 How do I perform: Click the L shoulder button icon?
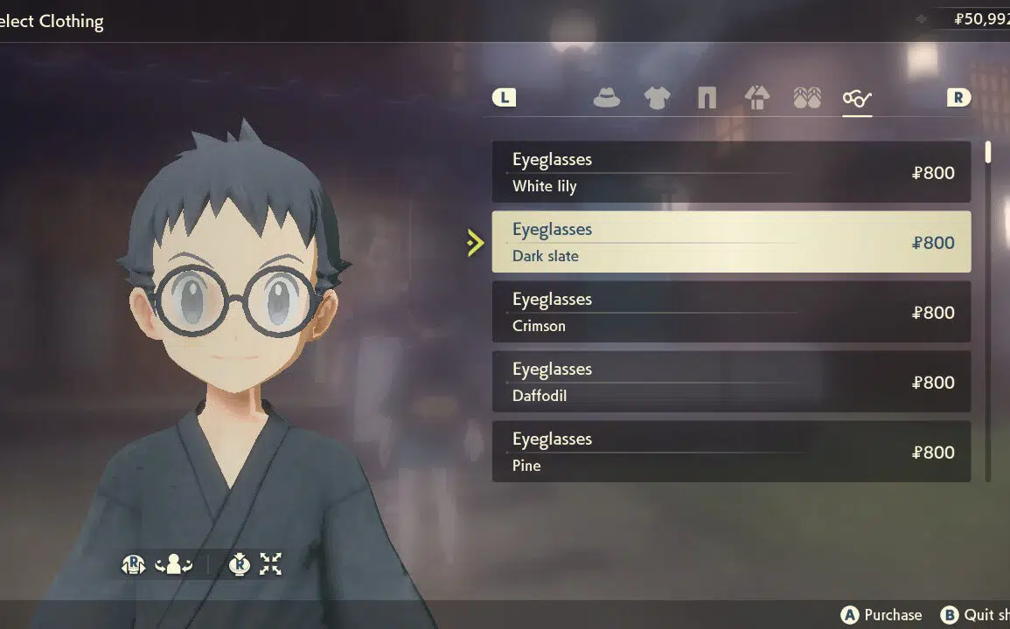(x=505, y=98)
